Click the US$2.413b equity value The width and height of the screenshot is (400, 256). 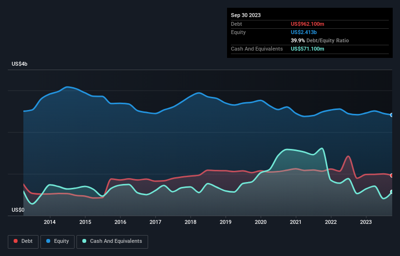coord(304,32)
